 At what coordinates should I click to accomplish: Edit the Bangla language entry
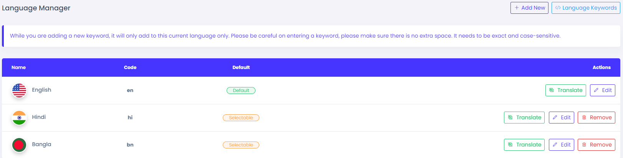coord(561,145)
